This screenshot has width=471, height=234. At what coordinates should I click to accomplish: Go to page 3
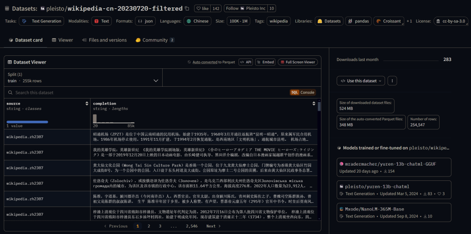point(160,226)
